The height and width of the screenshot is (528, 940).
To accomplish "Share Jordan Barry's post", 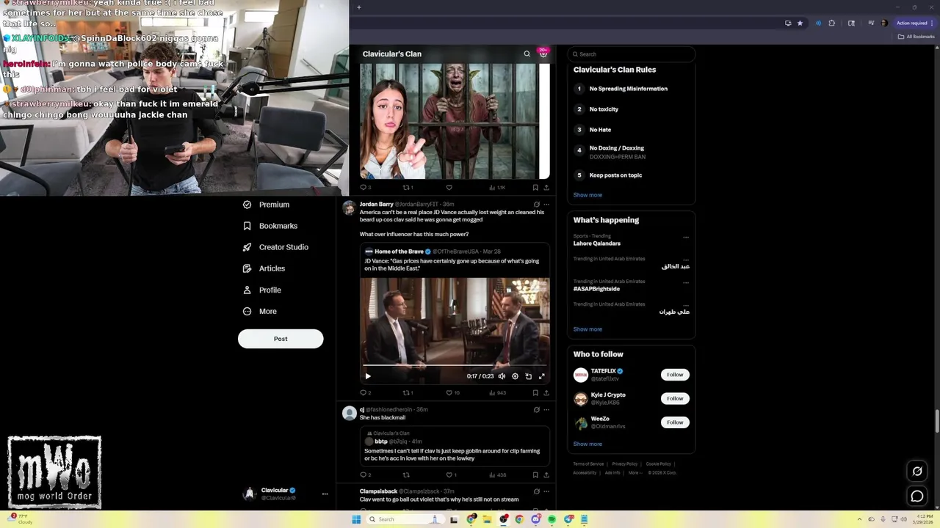I will [x=546, y=393].
